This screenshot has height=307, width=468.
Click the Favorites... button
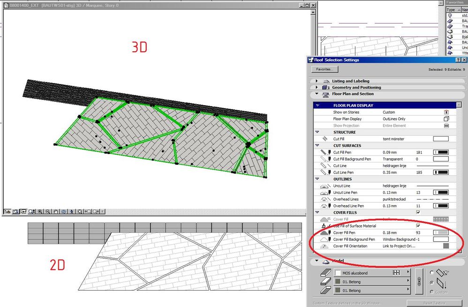click(325, 69)
